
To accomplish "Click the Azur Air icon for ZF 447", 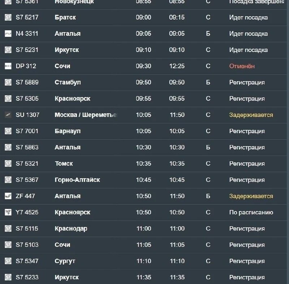I will point(8,196).
